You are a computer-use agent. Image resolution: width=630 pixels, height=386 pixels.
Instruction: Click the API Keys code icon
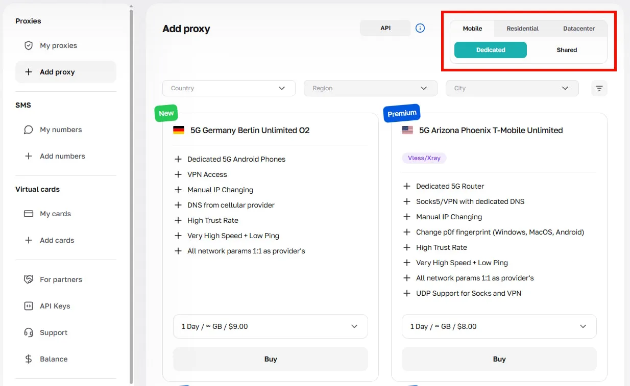click(29, 306)
